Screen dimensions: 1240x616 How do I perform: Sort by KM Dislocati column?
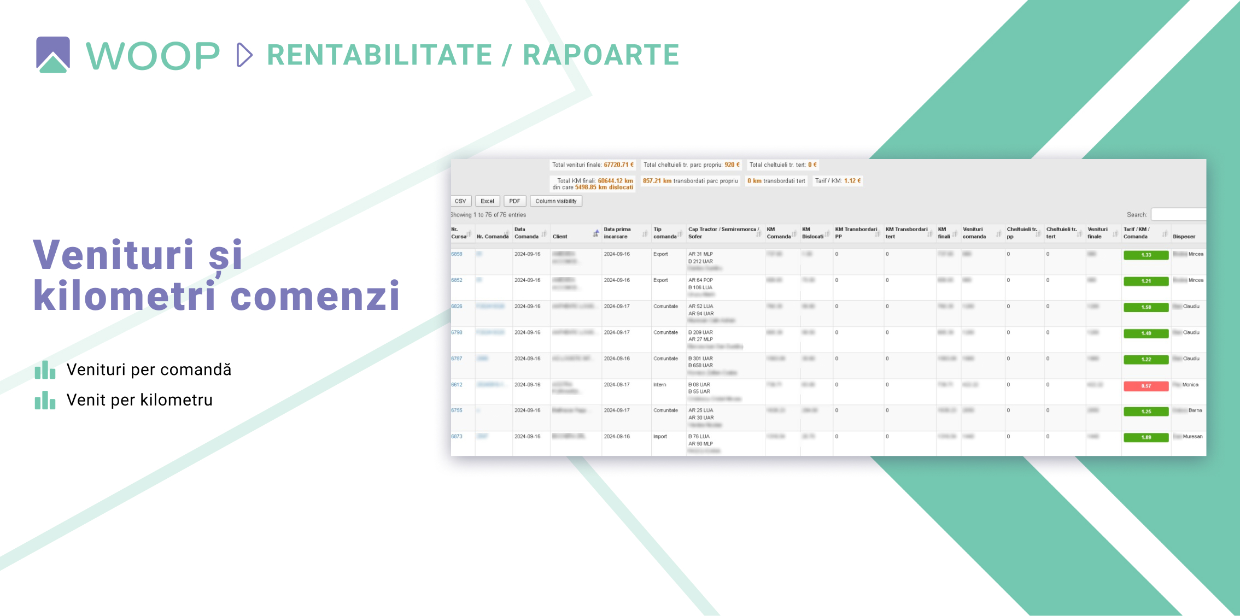point(816,233)
